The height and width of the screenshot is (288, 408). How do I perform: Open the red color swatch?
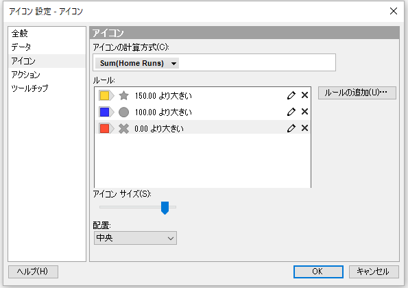(x=106, y=128)
